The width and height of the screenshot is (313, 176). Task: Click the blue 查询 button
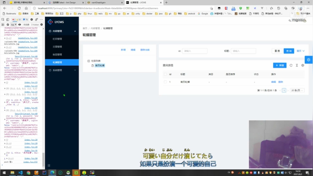289,51
